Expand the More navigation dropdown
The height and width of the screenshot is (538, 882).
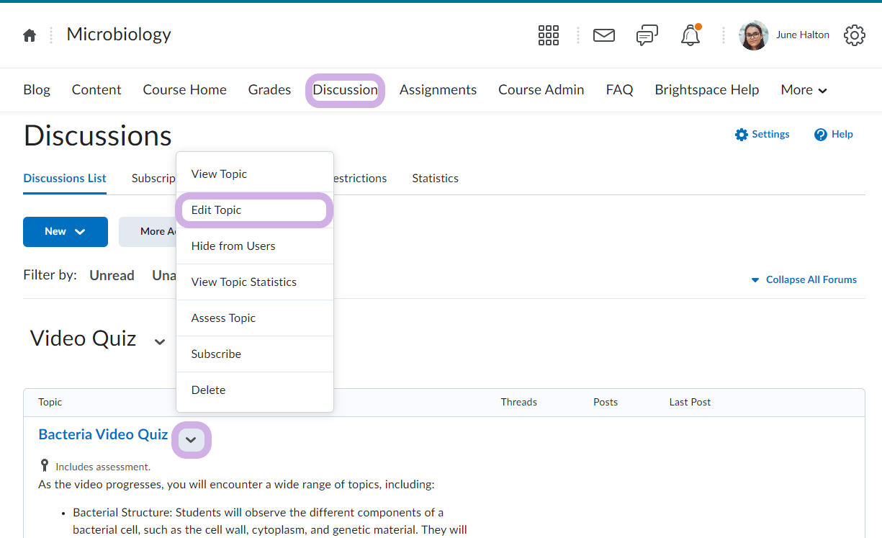804,90
